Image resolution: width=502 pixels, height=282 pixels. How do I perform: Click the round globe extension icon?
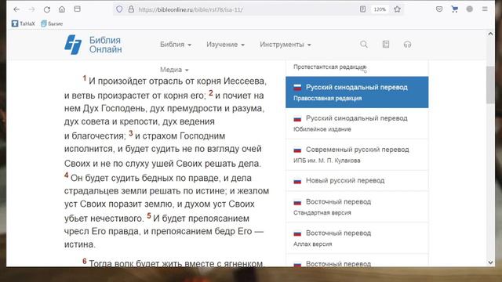pos(469,9)
